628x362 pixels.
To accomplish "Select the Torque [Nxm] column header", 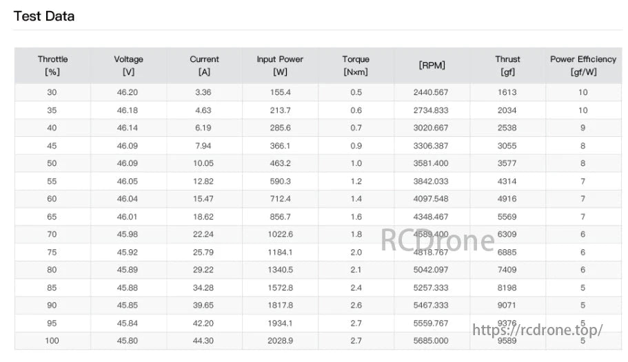I will 356,65.
